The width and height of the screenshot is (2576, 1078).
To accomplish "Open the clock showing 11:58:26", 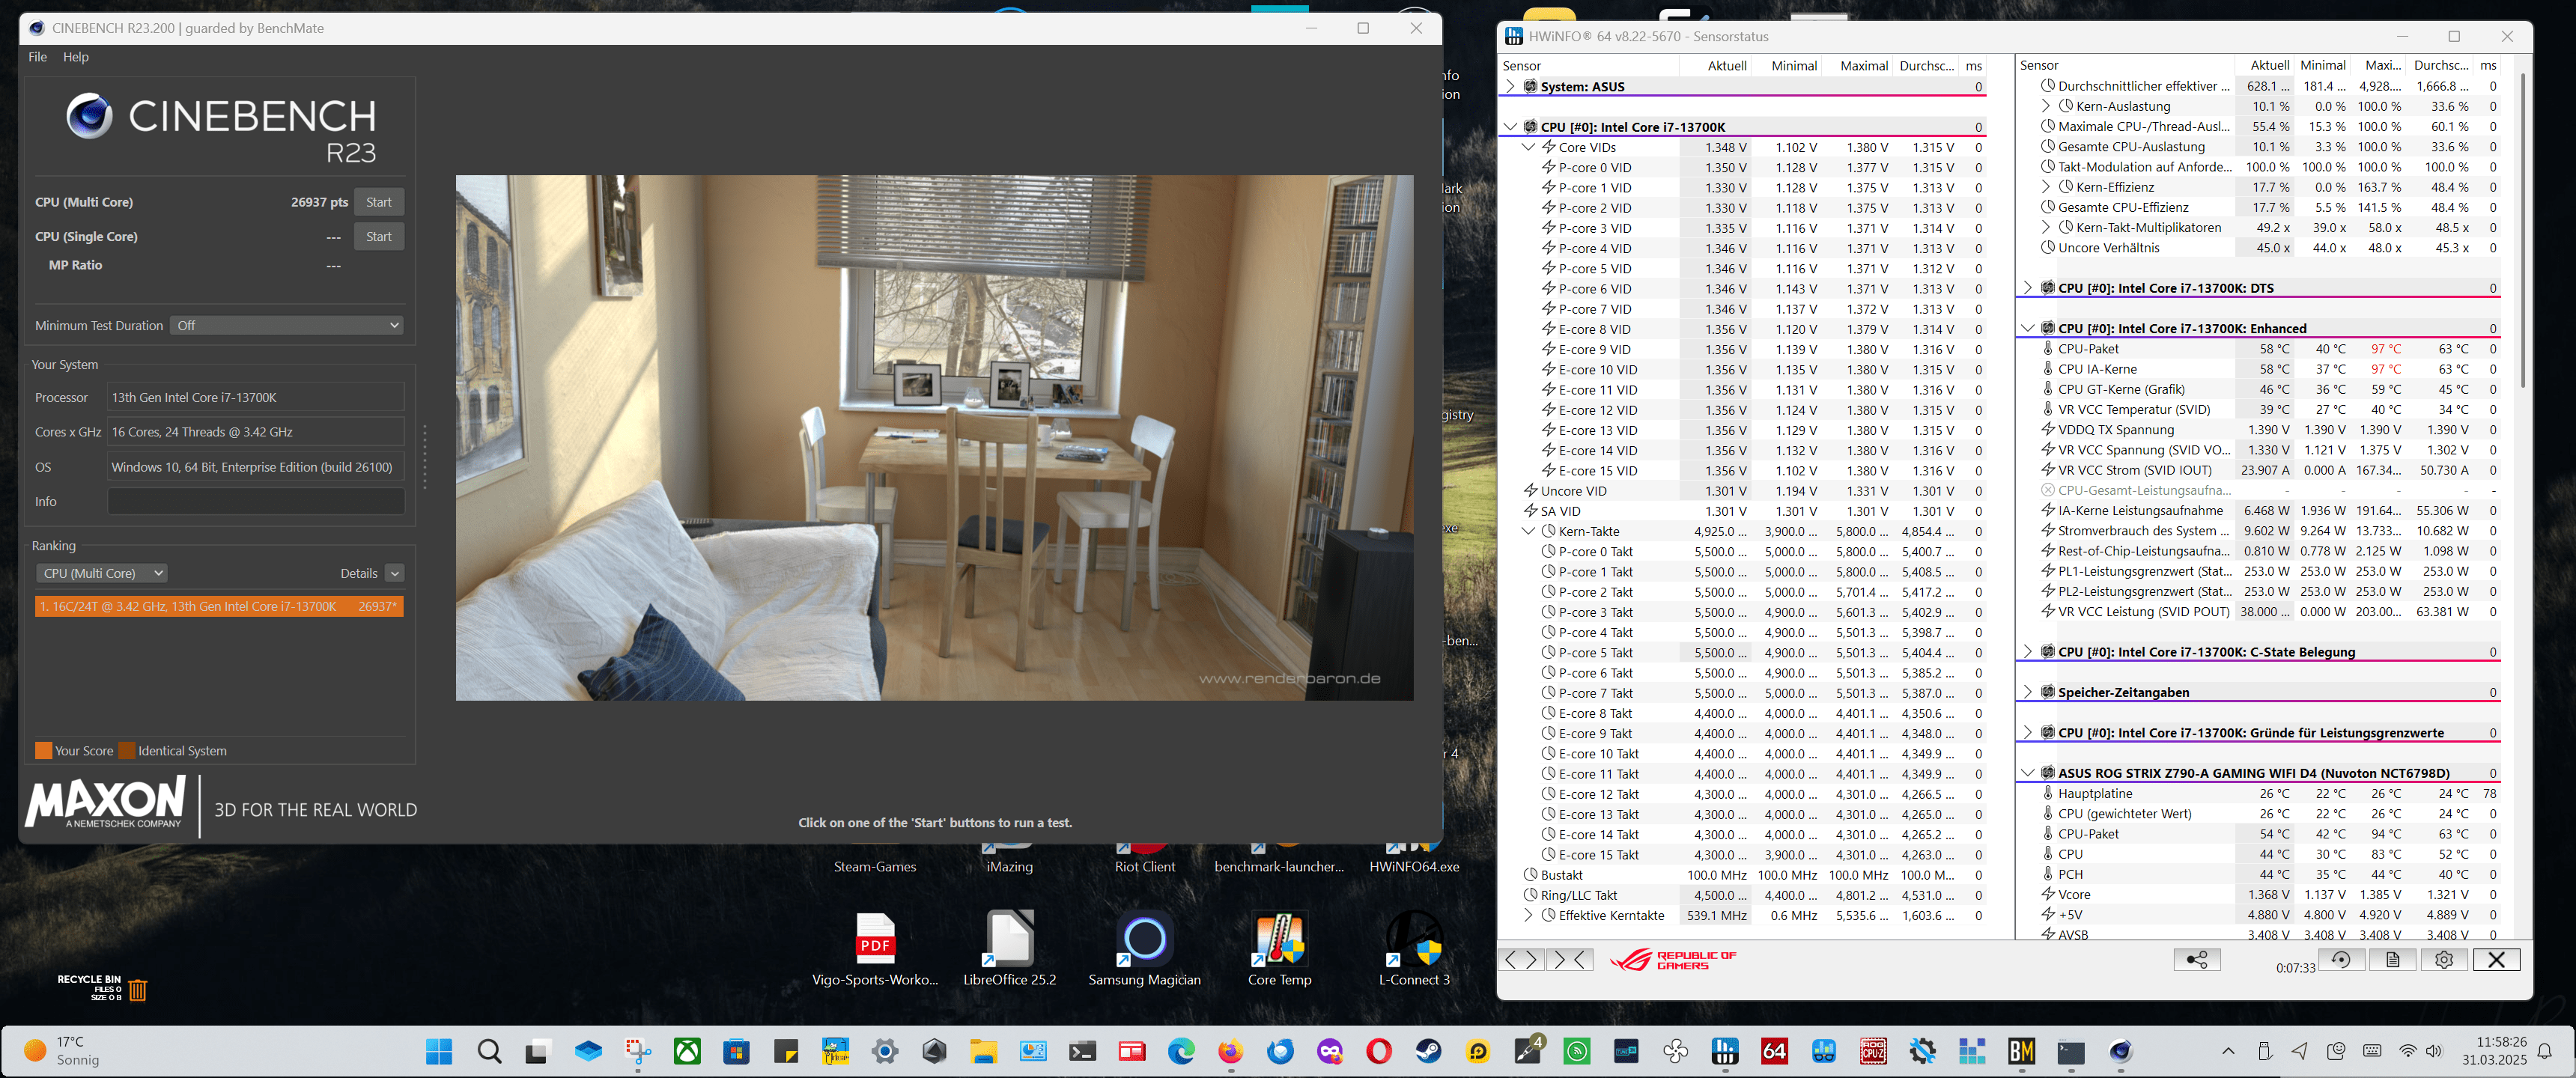I will coord(2494,1051).
